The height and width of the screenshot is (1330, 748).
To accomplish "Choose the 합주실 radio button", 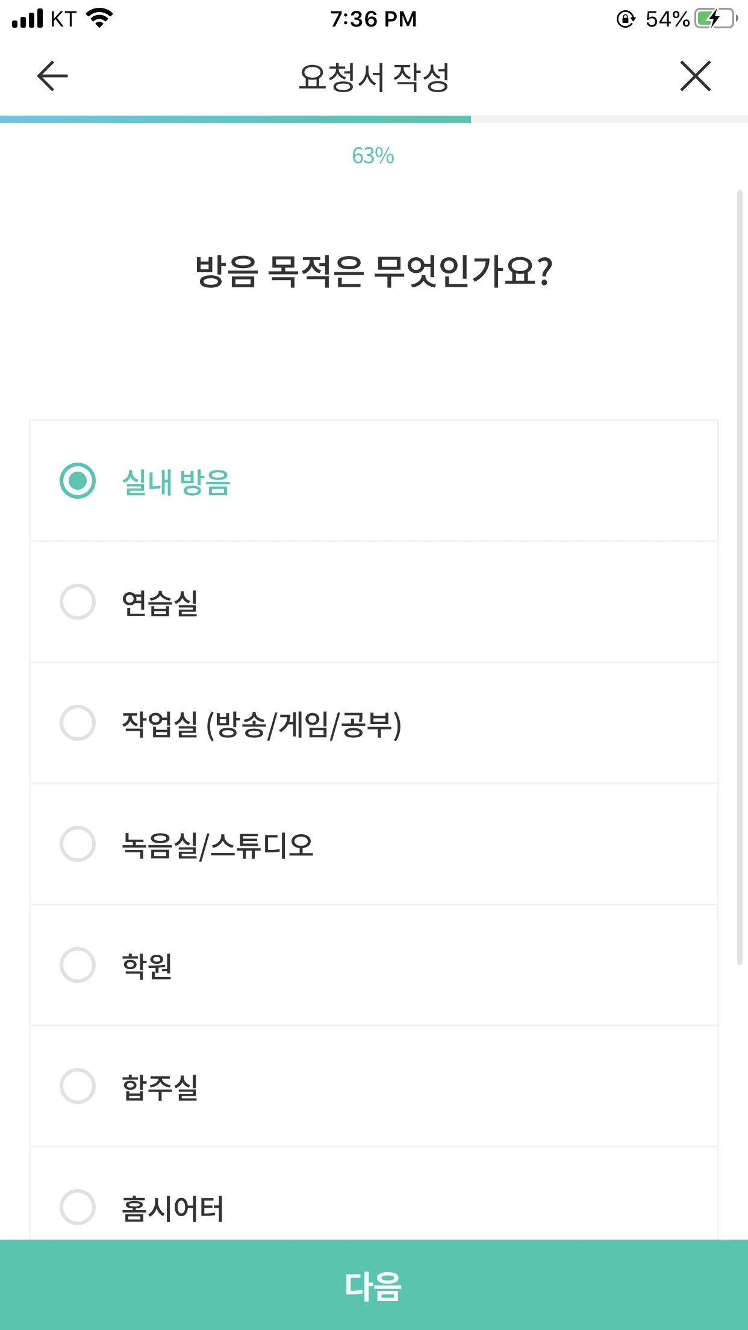I will pyautogui.click(x=78, y=1086).
